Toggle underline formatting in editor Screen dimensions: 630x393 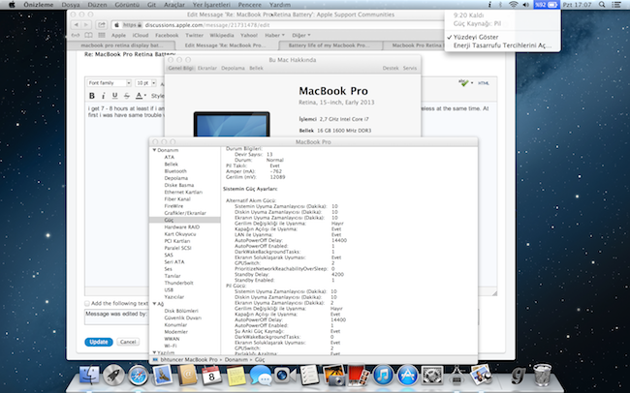click(x=115, y=96)
